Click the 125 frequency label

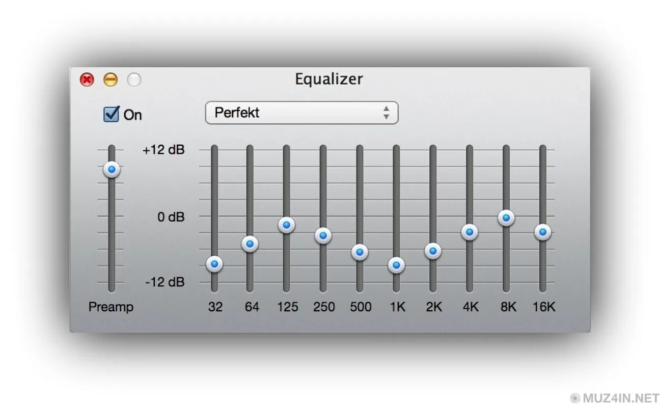pos(287,307)
